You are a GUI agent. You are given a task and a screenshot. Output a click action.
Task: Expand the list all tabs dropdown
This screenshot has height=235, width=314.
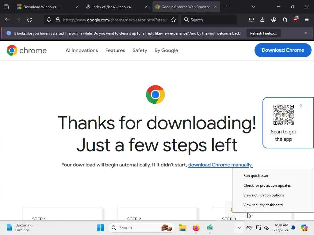253,7
